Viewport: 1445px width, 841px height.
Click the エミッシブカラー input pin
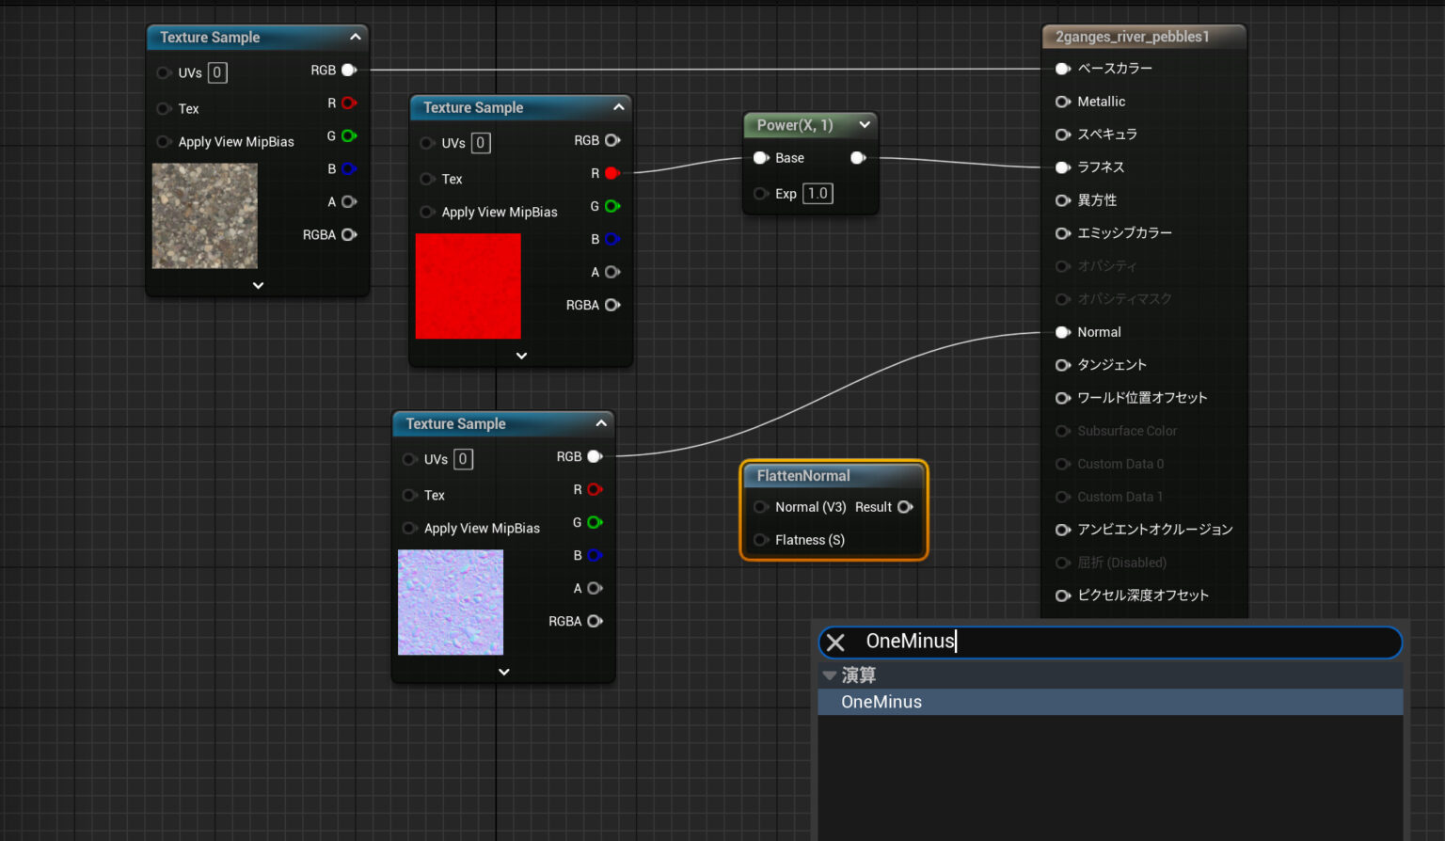click(1063, 232)
